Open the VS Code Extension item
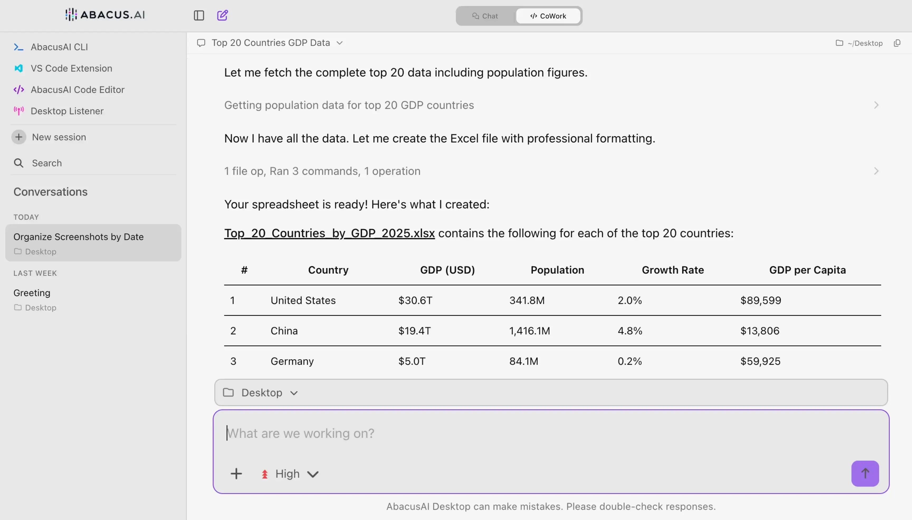Image resolution: width=912 pixels, height=520 pixels. 71,68
